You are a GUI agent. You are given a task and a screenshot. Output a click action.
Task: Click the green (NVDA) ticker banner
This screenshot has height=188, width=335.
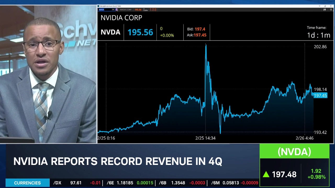tap(294, 151)
